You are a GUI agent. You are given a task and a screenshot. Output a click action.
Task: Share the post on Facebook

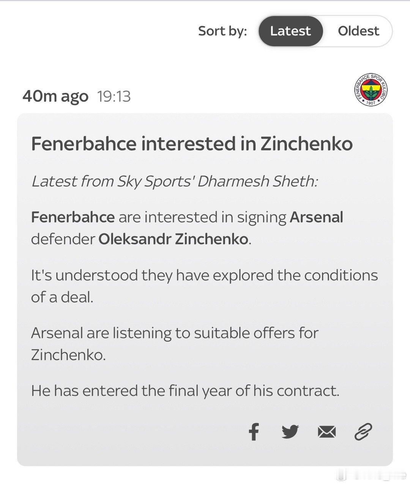coord(254,432)
